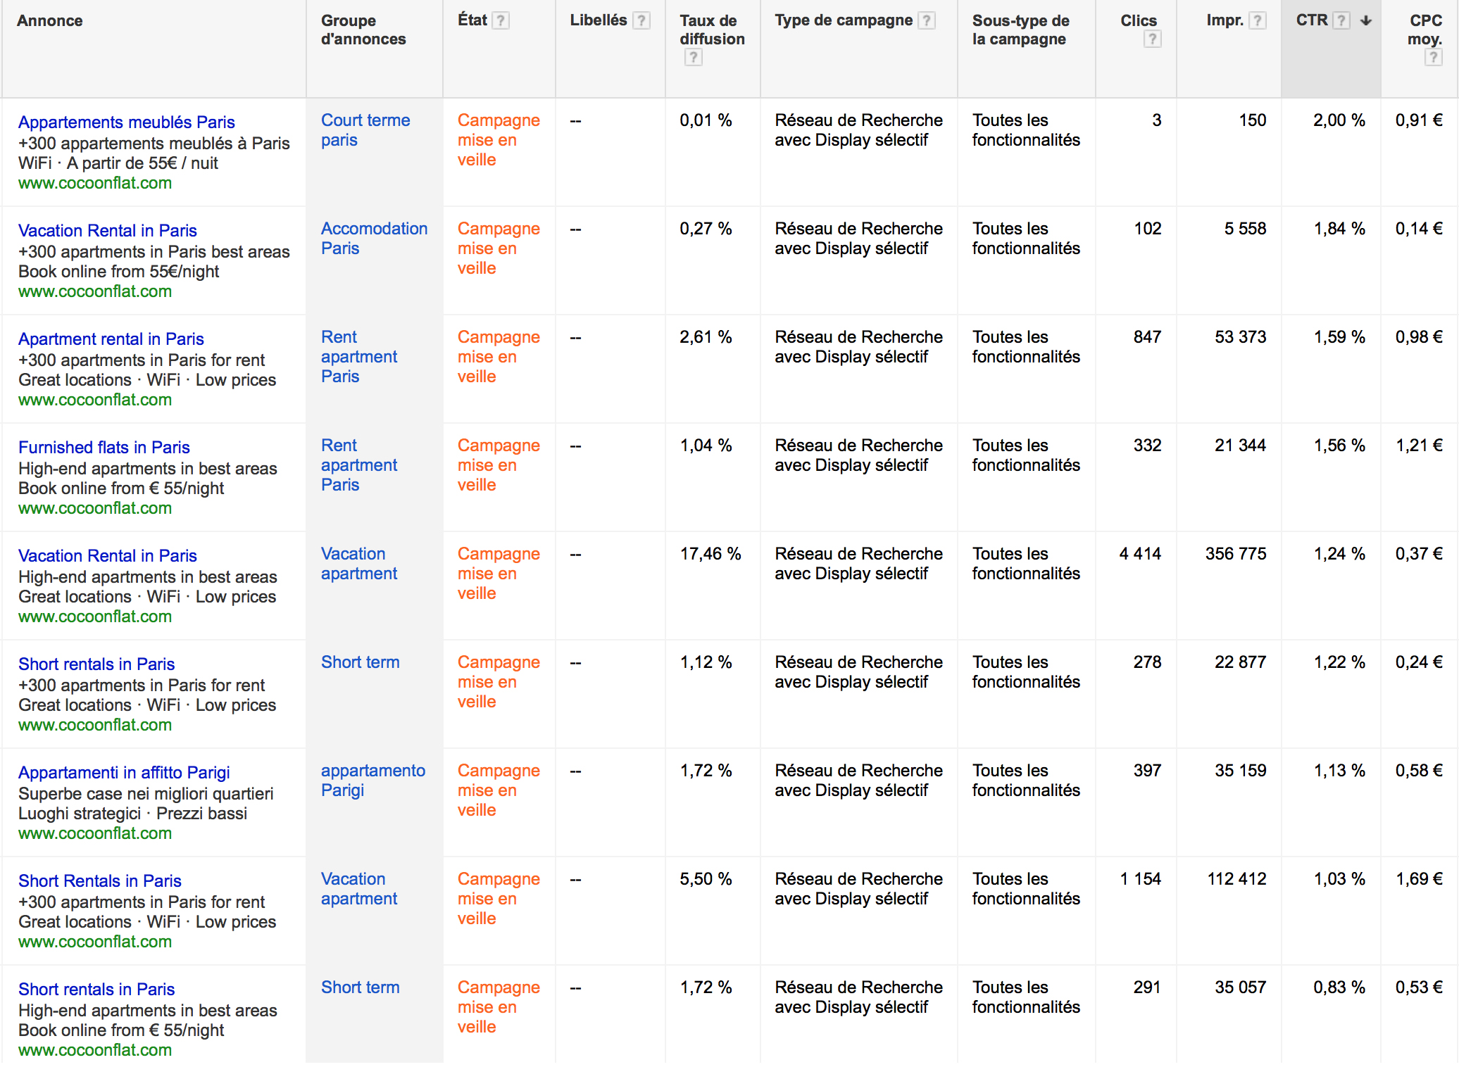Open help icon next to État header
The image size is (1459, 1067).
pos(501,20)
